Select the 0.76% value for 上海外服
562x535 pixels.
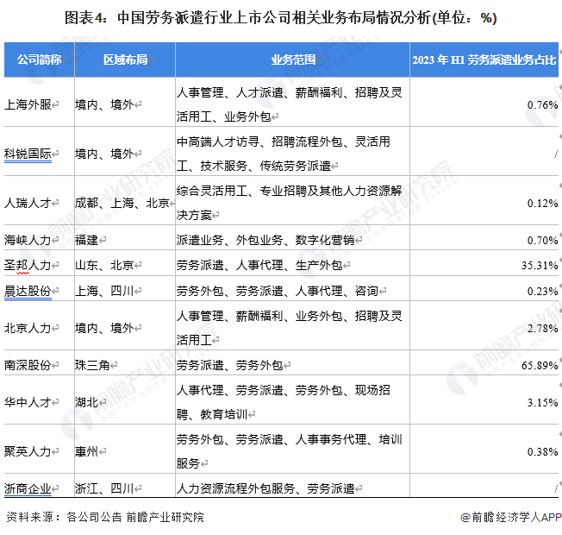[542, 105]
